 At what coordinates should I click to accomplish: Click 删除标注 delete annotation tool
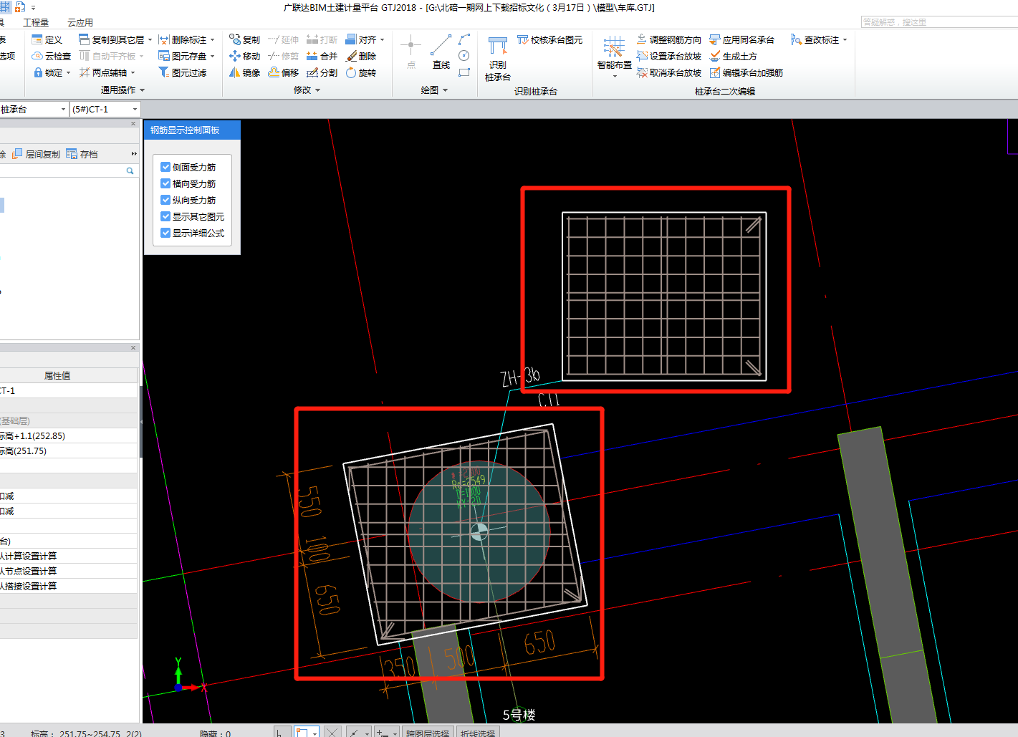(x=183, y=39)
